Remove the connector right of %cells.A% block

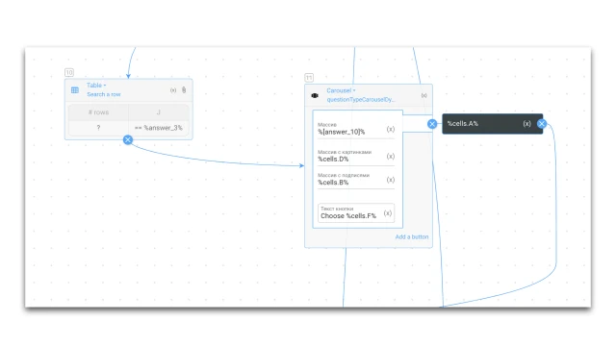click(x=542, y=124)
